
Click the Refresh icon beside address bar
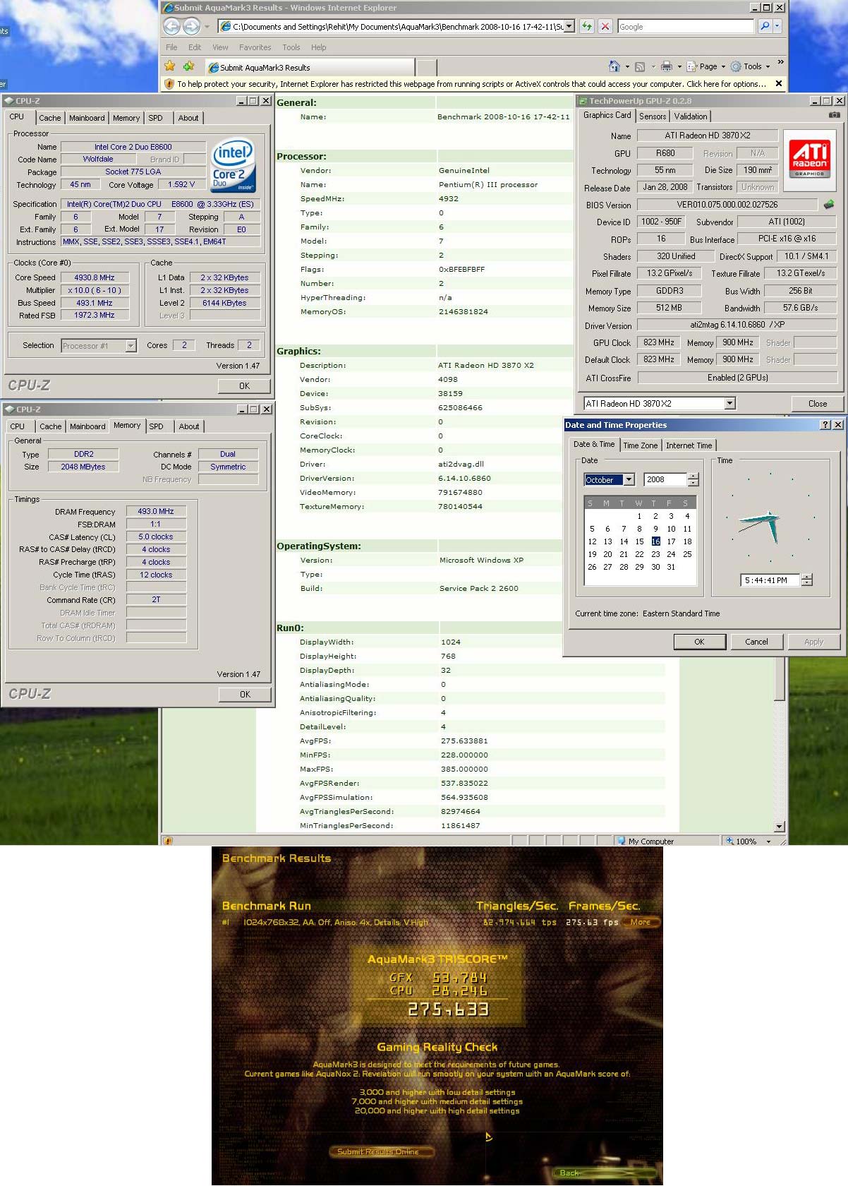pyautogui.click(x=587, y=27)
